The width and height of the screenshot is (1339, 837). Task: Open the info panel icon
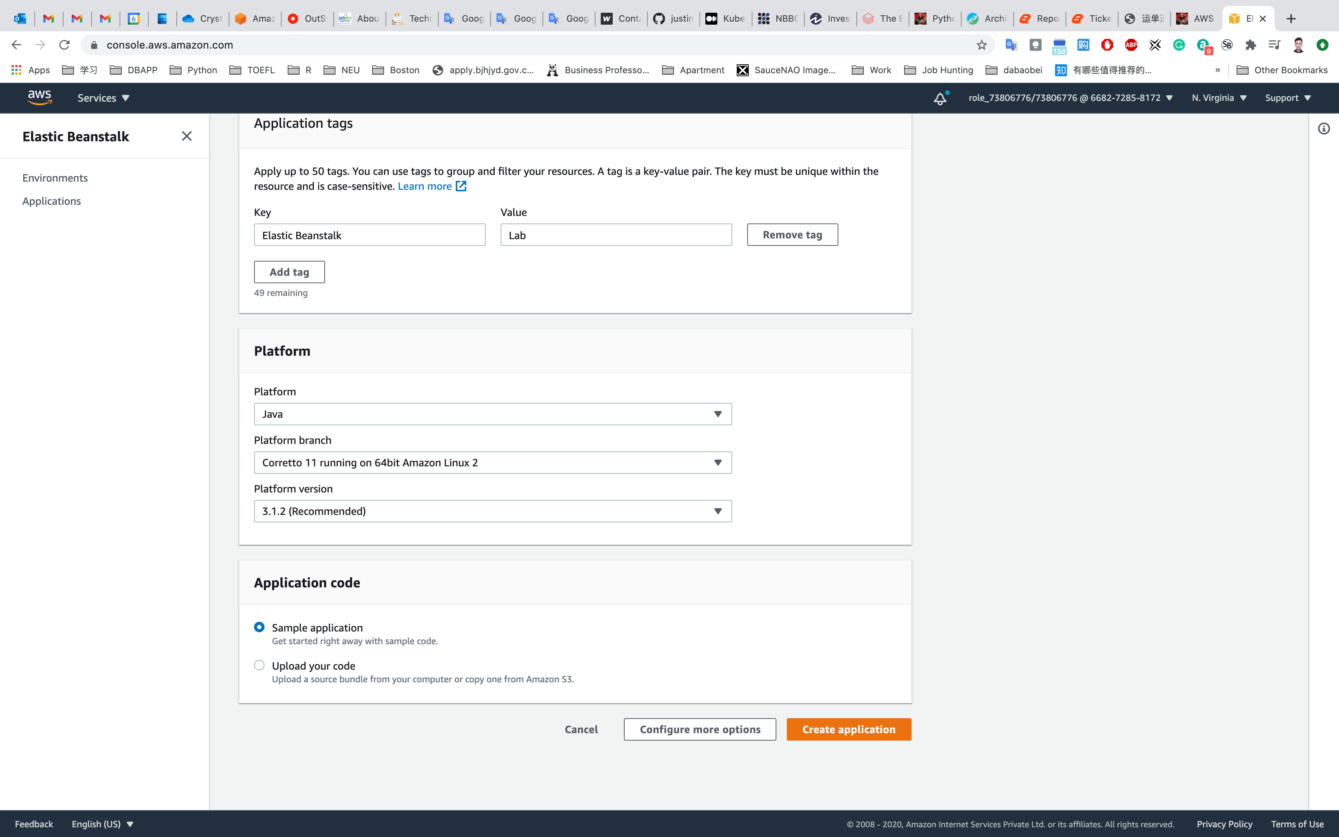coord(1324,129)
